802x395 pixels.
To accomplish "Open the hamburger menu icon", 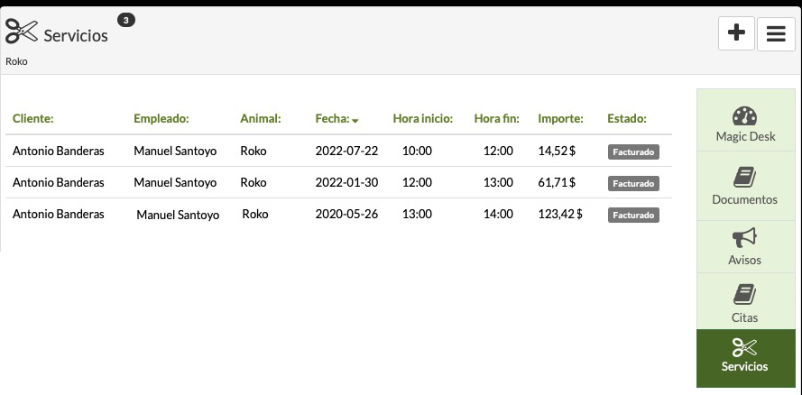I will click(776, 33).
